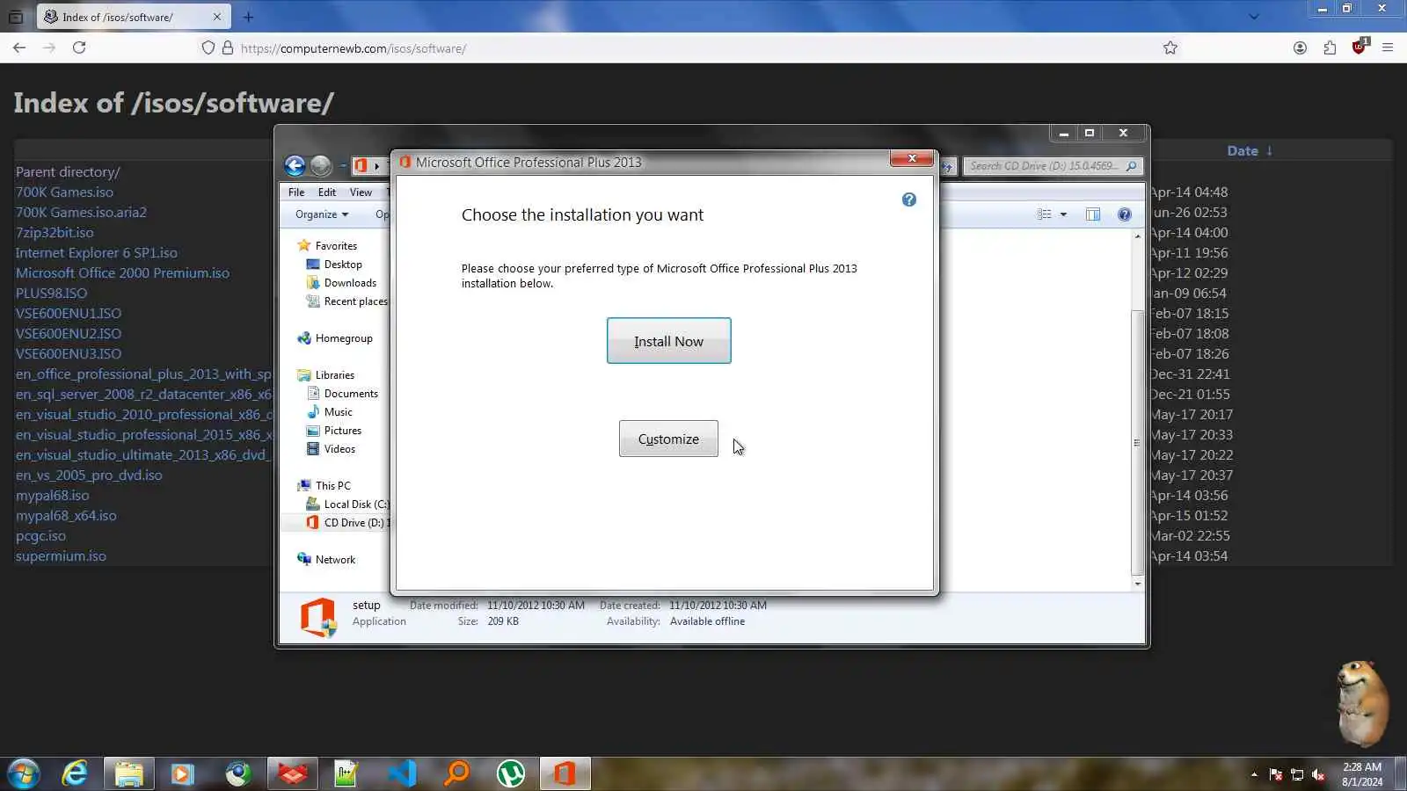Open Local Disk (C:) in the sidebar
The height and width of the screenshot is (791, 1407).
click(x=356, y=504)
